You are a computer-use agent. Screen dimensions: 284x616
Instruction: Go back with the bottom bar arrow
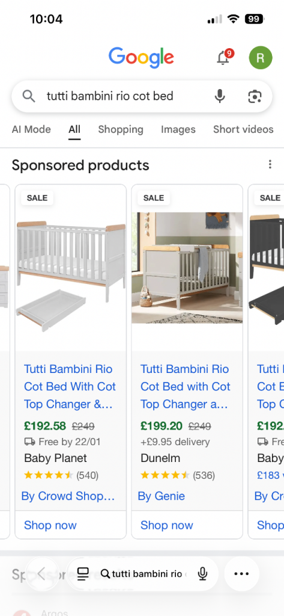pyautogui.click(x=41, y=574)
